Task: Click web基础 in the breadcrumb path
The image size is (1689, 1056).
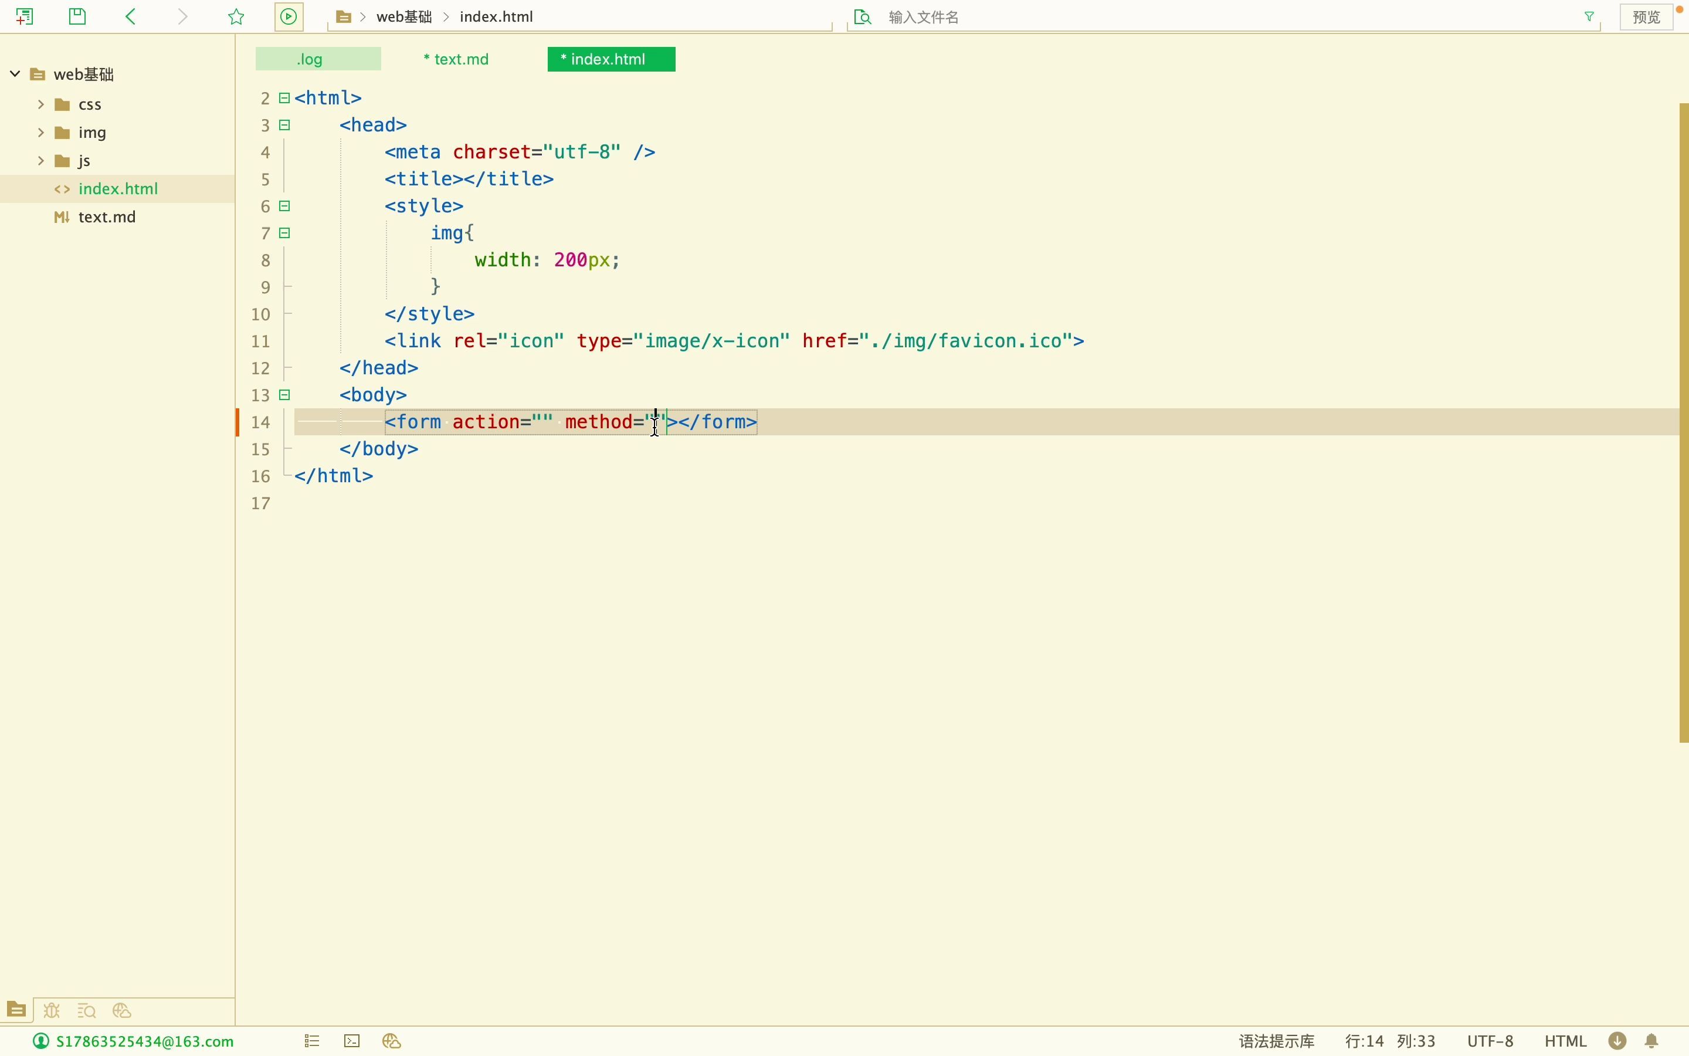Action: click(404, 17)
